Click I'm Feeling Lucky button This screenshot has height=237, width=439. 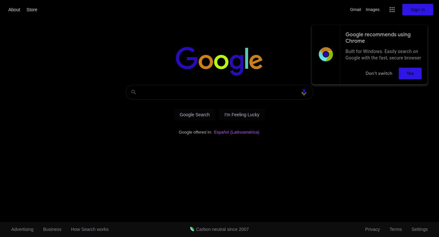point(242,115)
